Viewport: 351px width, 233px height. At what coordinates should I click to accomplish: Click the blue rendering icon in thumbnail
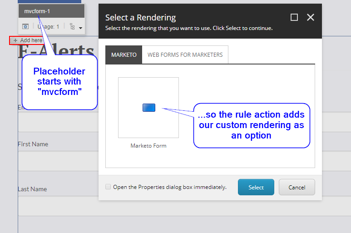[149, 108]
